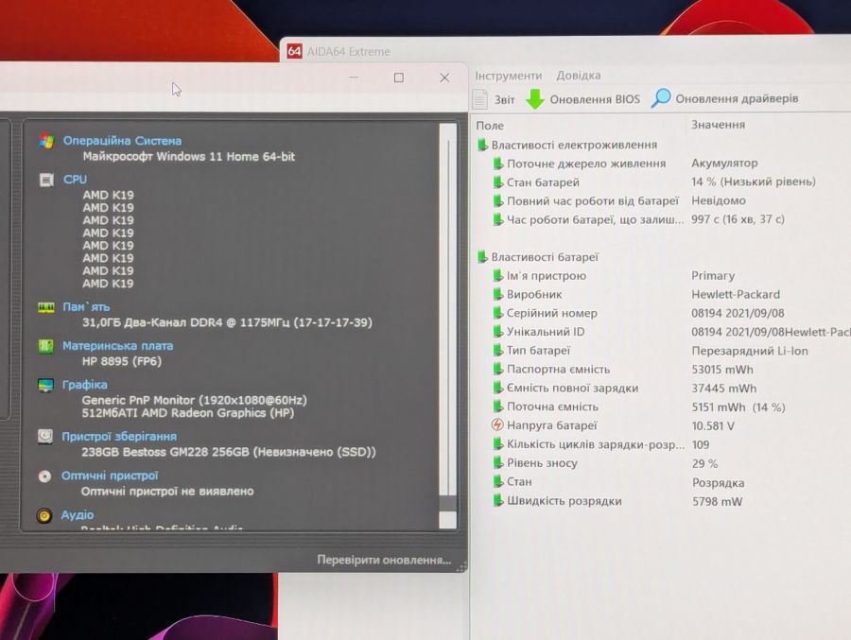Click the Стан батарей row icon

pos(497,182)
